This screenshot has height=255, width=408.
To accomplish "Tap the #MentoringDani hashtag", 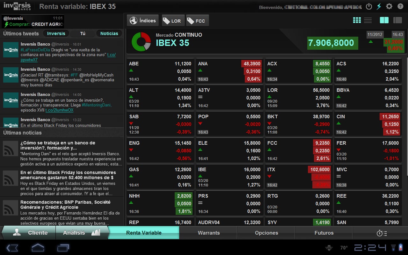I will point(97,105).
